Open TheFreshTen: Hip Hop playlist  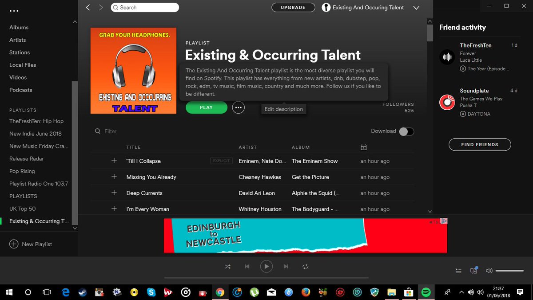pyautogui.click(x=36, y=121)
